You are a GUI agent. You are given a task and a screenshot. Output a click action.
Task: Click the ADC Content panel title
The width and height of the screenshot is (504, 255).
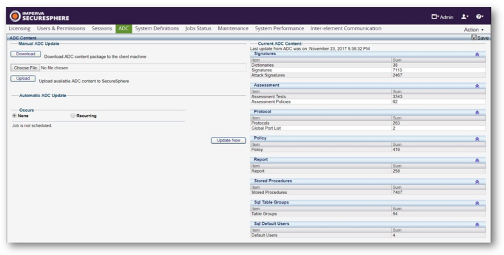tap(23, 38)
